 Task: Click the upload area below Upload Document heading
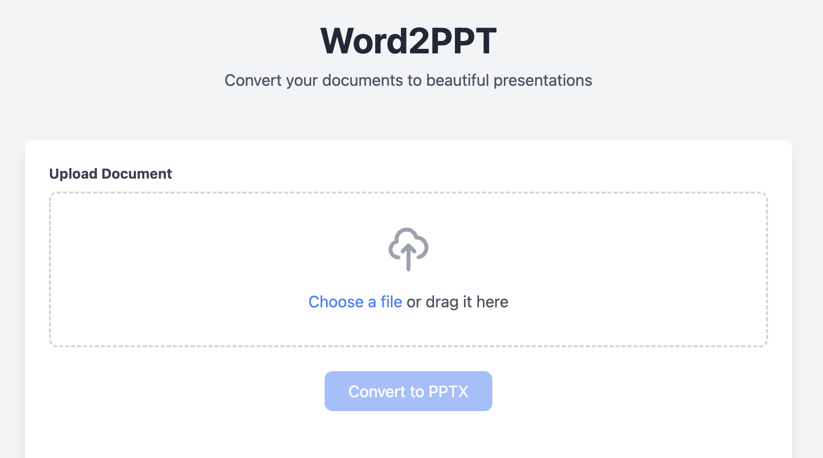(x=409, y=269)
